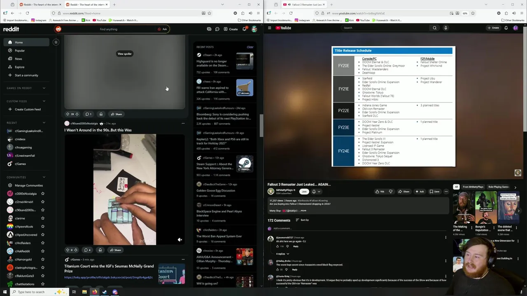Click View spoiler button on post
Viewport: 527px width, 296px height.
tap(125, 54)
